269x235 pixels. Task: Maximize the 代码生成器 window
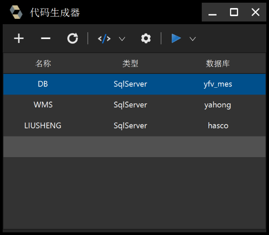[x=234, y=12]
